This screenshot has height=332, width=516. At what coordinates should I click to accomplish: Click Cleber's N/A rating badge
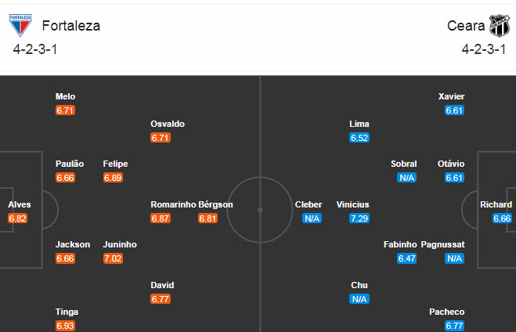(312, 218)
